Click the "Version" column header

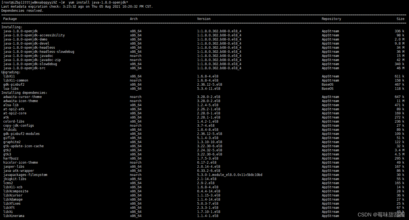pos(204,19)
